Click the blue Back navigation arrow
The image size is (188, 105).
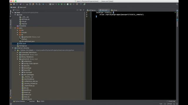(x=43, y=4)
